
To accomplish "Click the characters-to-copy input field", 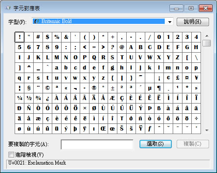I will click(97, 144).
